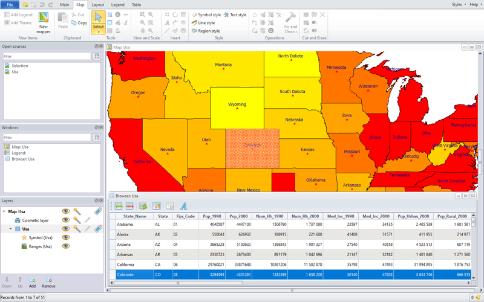Click the label tag icon for Usa layer

pyautogui.click(x=98, y=229)
